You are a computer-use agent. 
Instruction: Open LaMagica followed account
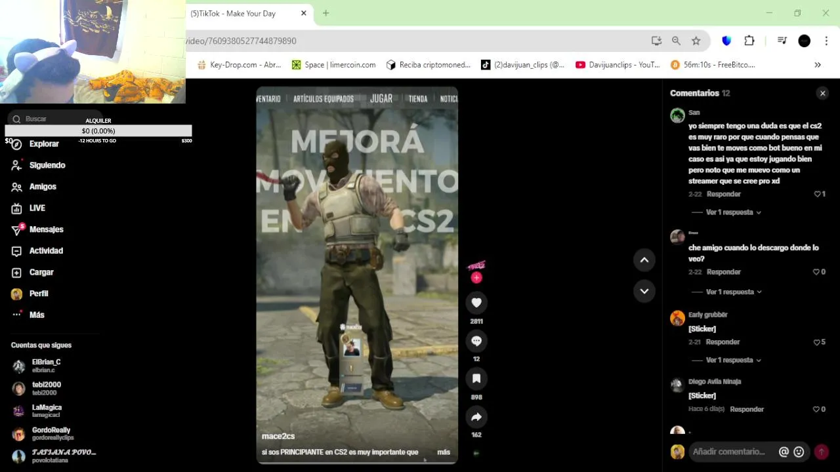tap(37, 411)
